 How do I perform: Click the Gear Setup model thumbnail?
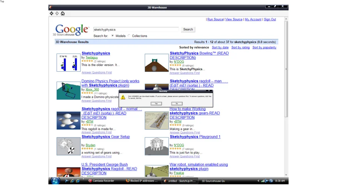point(69,146)
